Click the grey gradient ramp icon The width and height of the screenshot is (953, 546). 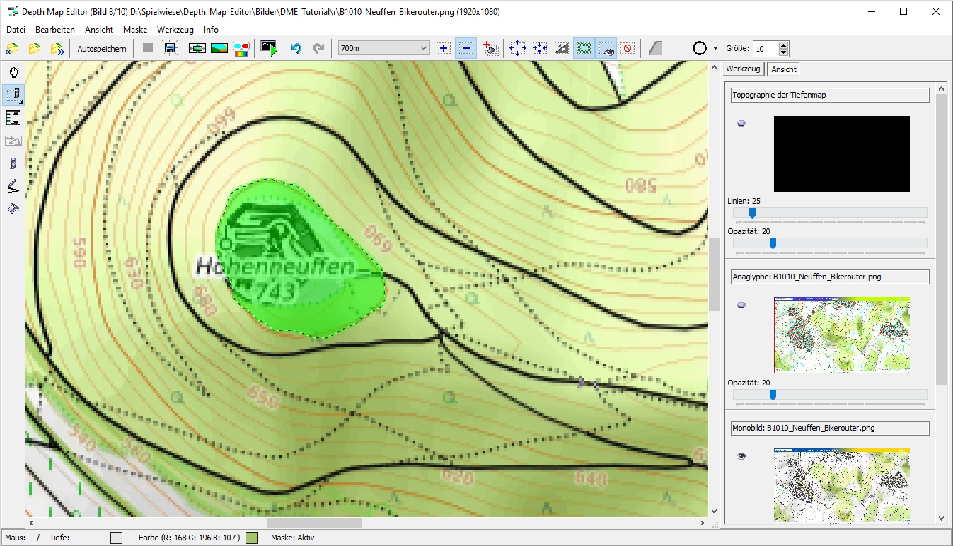[x=655, y=48]
